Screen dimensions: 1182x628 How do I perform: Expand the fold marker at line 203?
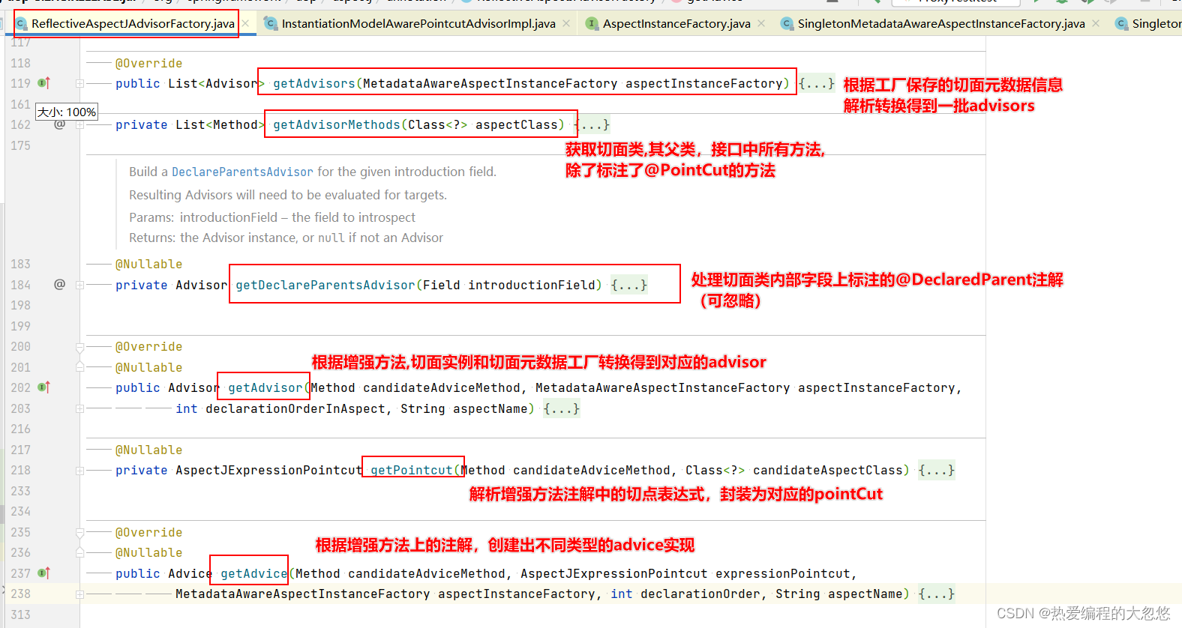point(79,408)
